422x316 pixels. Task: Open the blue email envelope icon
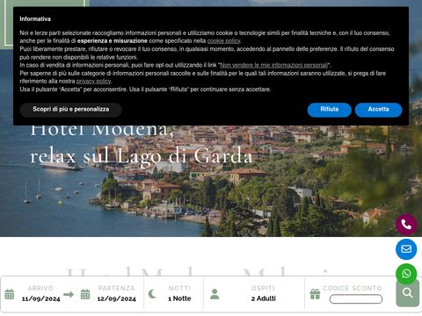coord(406,249)
